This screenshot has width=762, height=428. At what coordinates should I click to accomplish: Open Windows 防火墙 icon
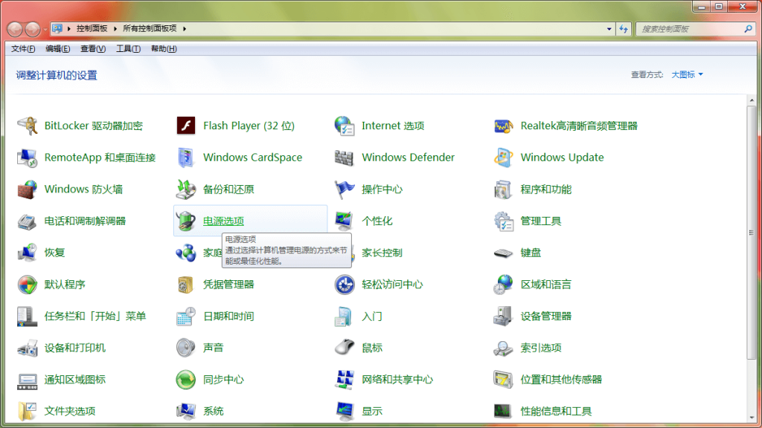pyautogui.click(x=28, y=189)
